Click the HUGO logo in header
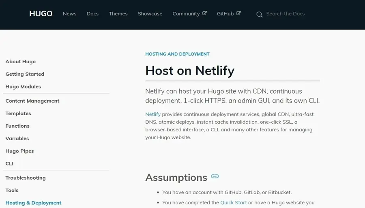Screen dimensions: 365x208 [x=41, y=14]
